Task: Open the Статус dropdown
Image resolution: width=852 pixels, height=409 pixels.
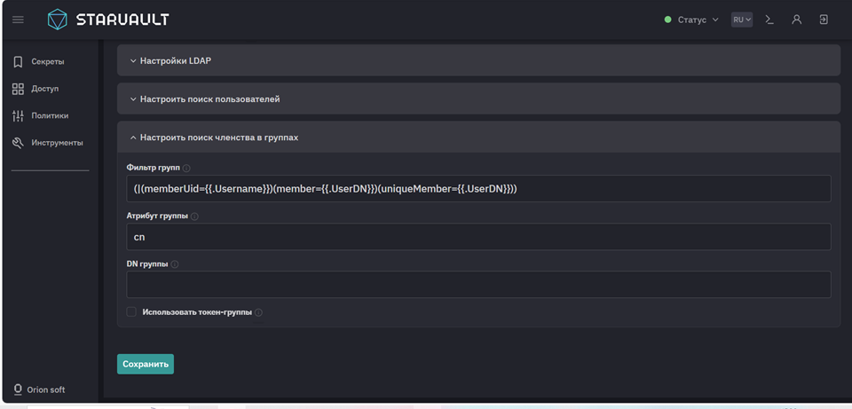Action: 691,20
